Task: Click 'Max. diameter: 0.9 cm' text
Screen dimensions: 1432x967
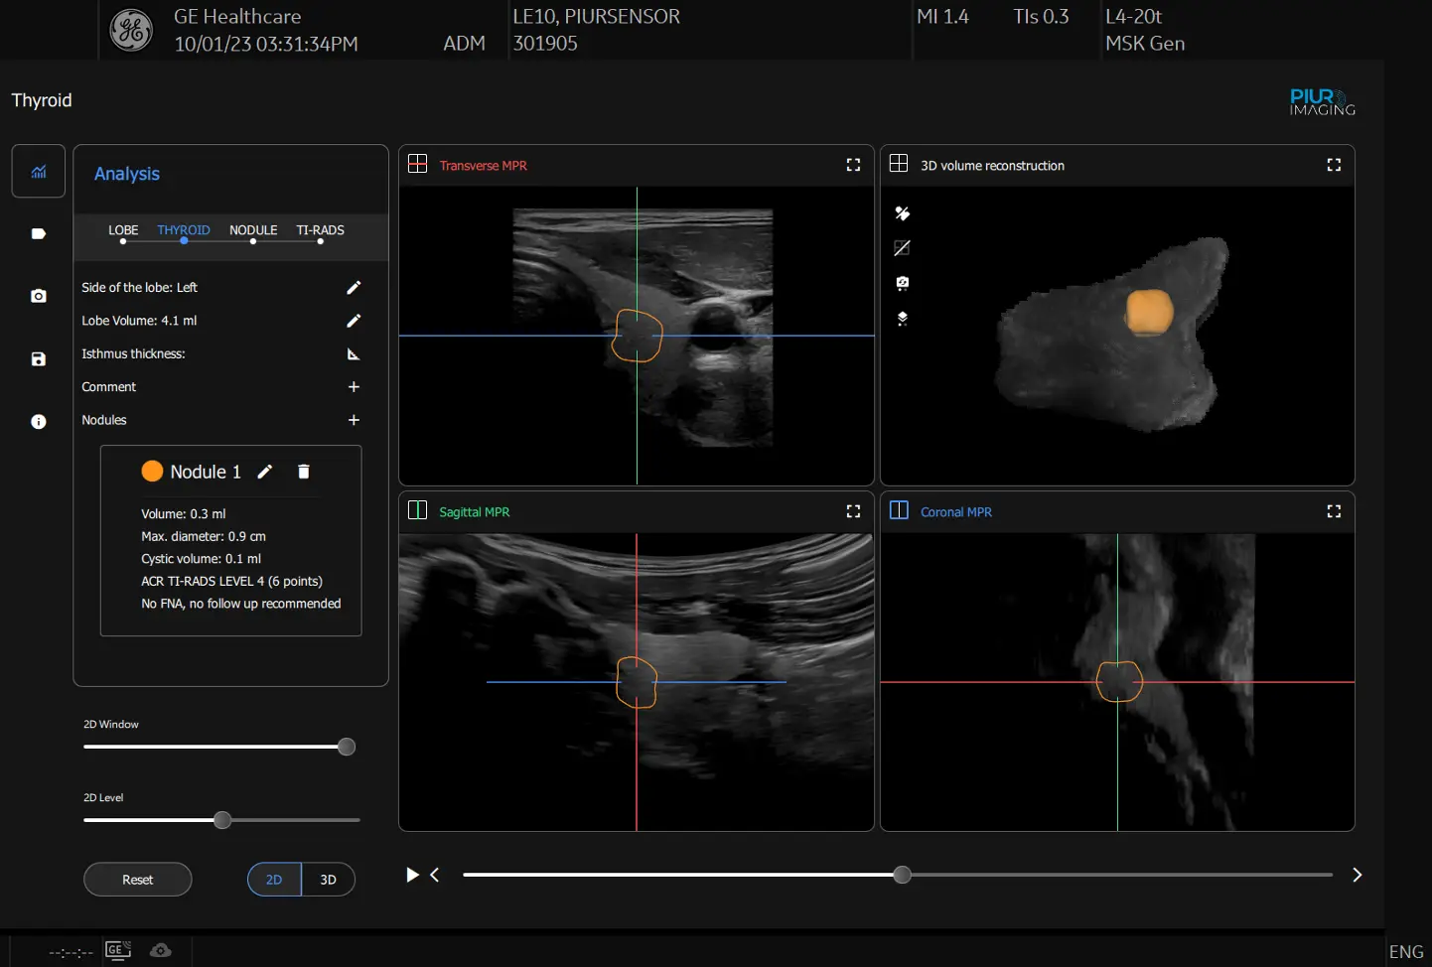Action: pyautogui.click(x=204, y=536)
